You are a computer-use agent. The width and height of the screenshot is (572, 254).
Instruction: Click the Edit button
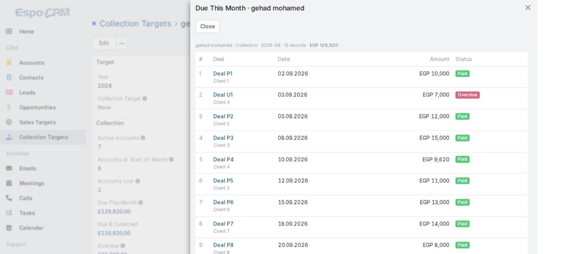click(104, 43)
